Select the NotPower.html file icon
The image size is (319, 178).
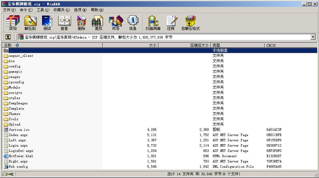coord(6,156)
